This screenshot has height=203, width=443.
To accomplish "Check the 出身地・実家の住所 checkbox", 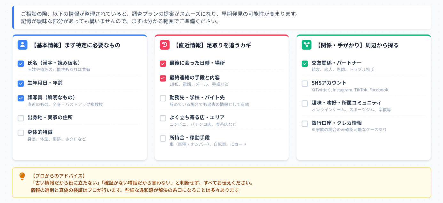I will [x=21, y=118].
